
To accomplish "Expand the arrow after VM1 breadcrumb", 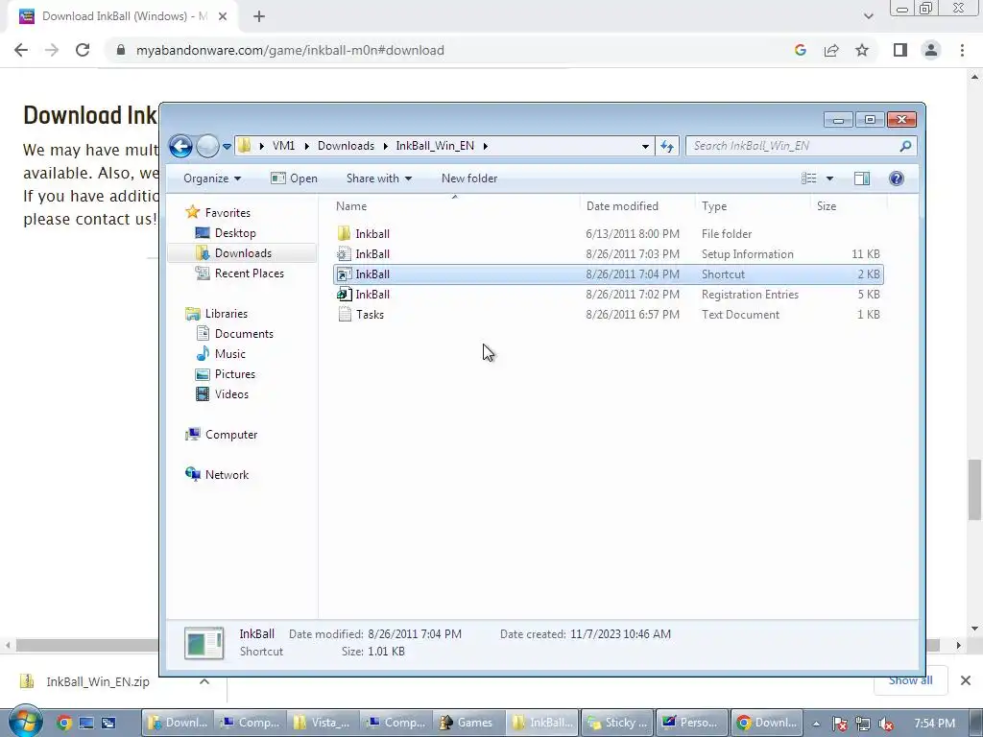I will click(306, 146).
